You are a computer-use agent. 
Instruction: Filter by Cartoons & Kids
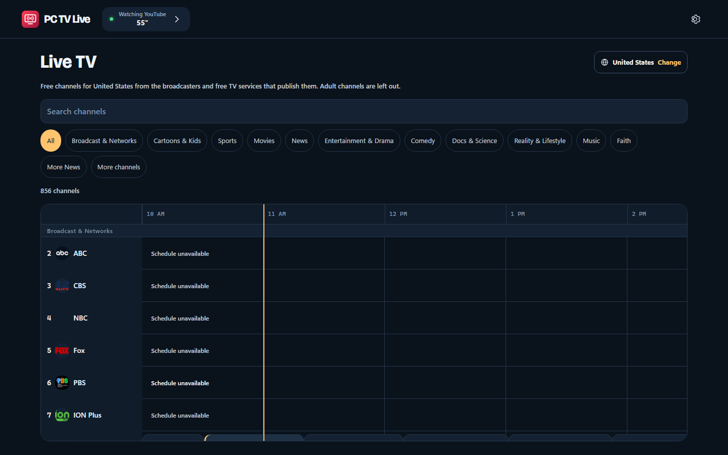(177, 141)
